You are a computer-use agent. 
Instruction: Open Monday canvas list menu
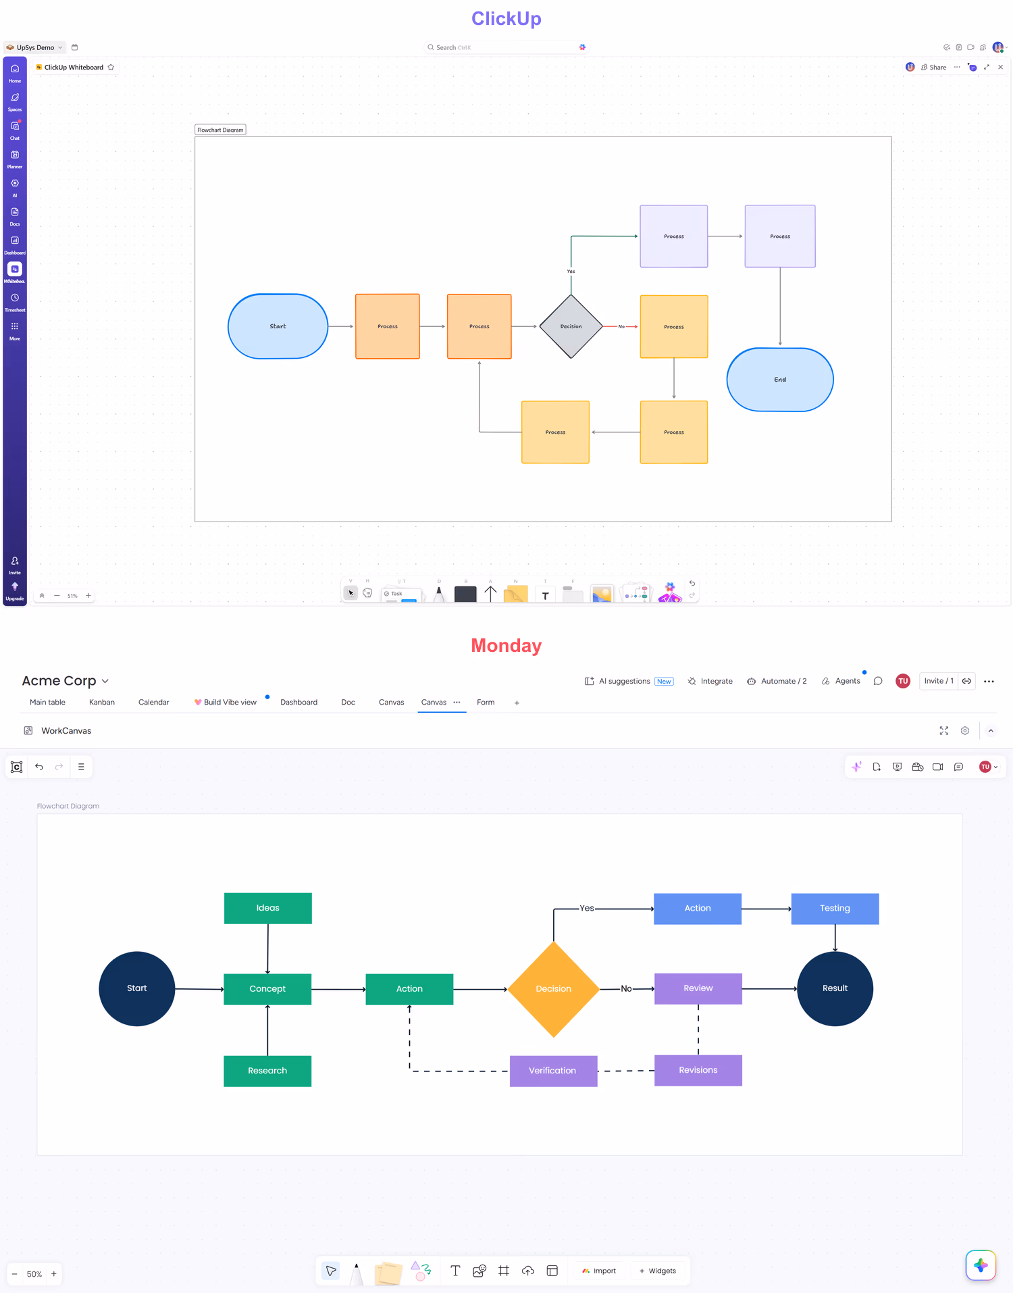coord(81,767)
